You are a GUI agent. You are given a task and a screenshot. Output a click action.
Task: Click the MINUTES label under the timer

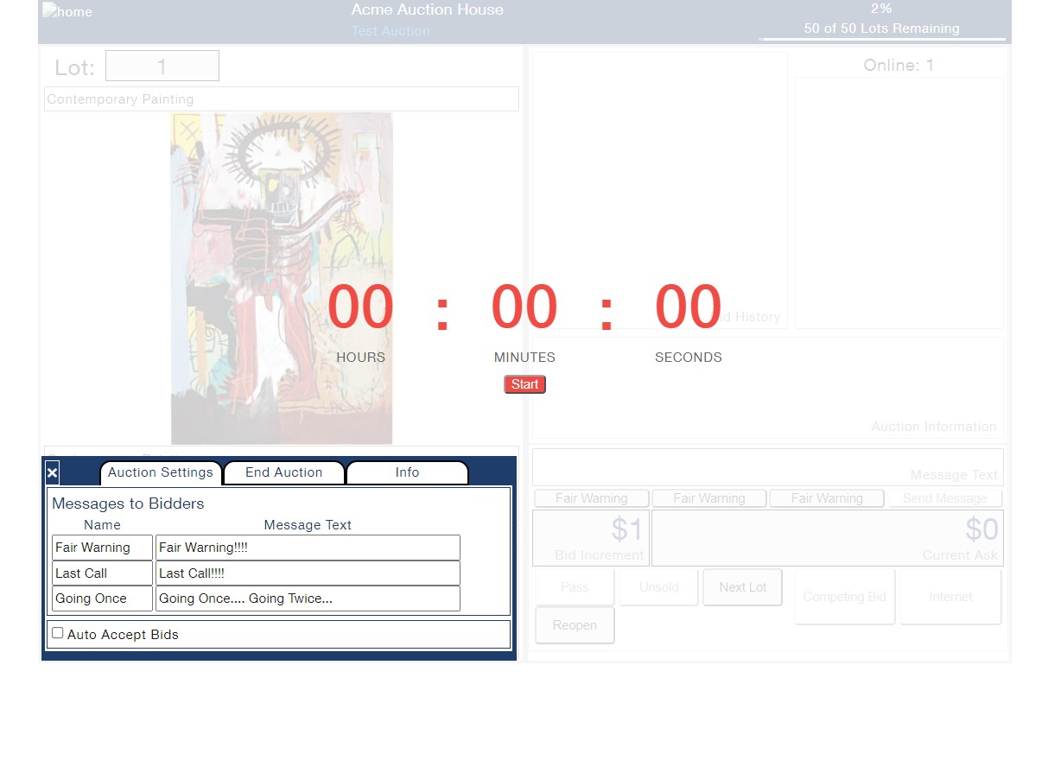point(524,358)
